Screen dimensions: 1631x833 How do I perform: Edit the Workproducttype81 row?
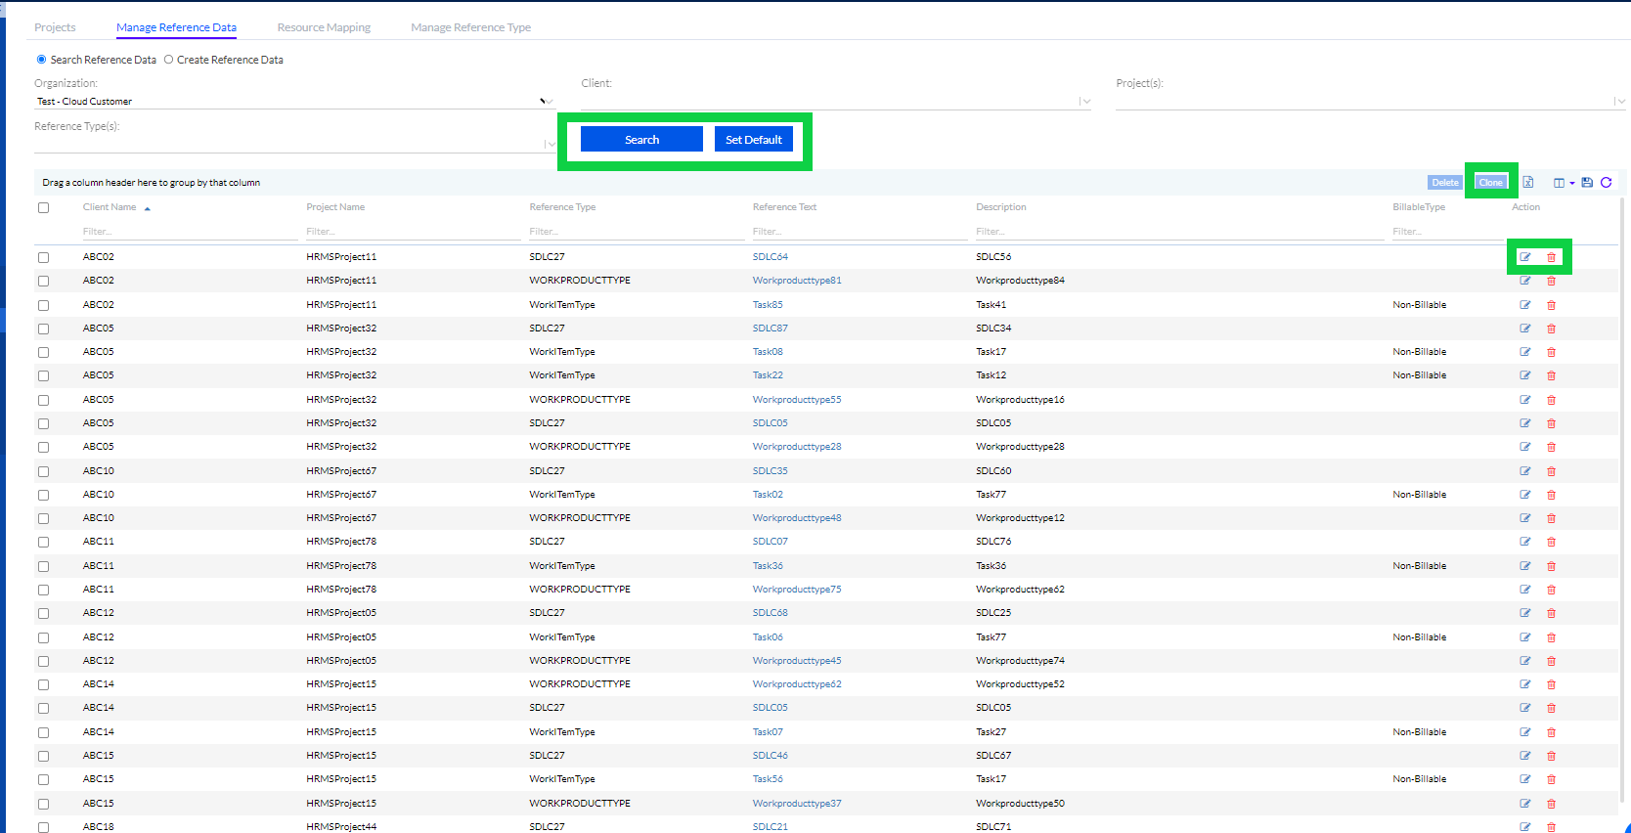point(1525,281)
